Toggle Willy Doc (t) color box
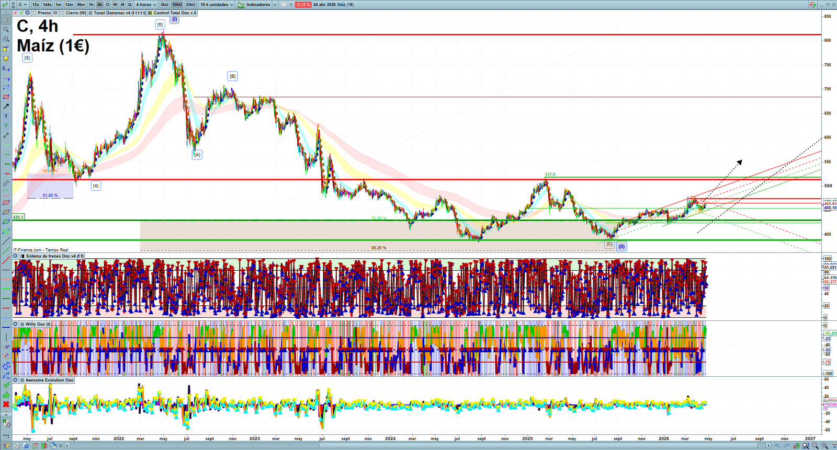 click(x=22, y=324)
